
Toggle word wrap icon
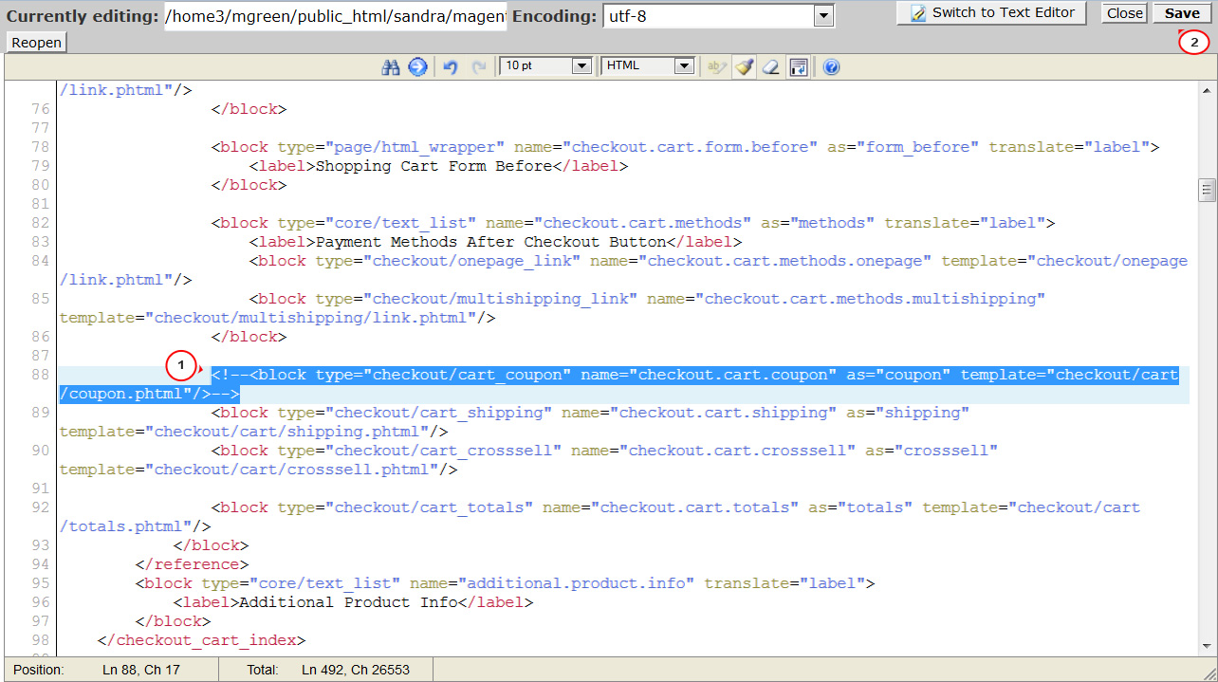point(799,66)
